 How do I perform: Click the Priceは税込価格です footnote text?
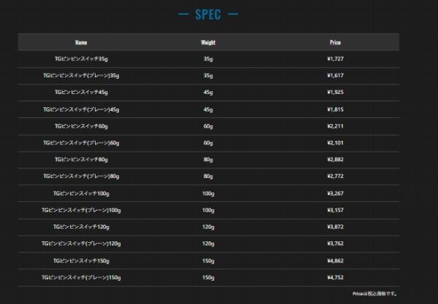(375, 294)
